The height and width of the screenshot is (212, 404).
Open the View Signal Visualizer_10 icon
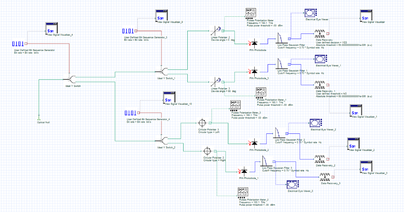tap(171, 98)
